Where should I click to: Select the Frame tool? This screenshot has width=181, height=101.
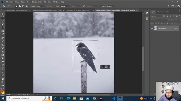click(3, 31)
